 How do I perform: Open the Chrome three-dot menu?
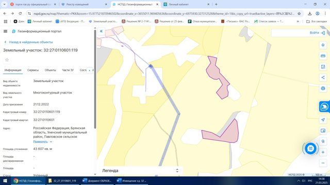[325, 13]
